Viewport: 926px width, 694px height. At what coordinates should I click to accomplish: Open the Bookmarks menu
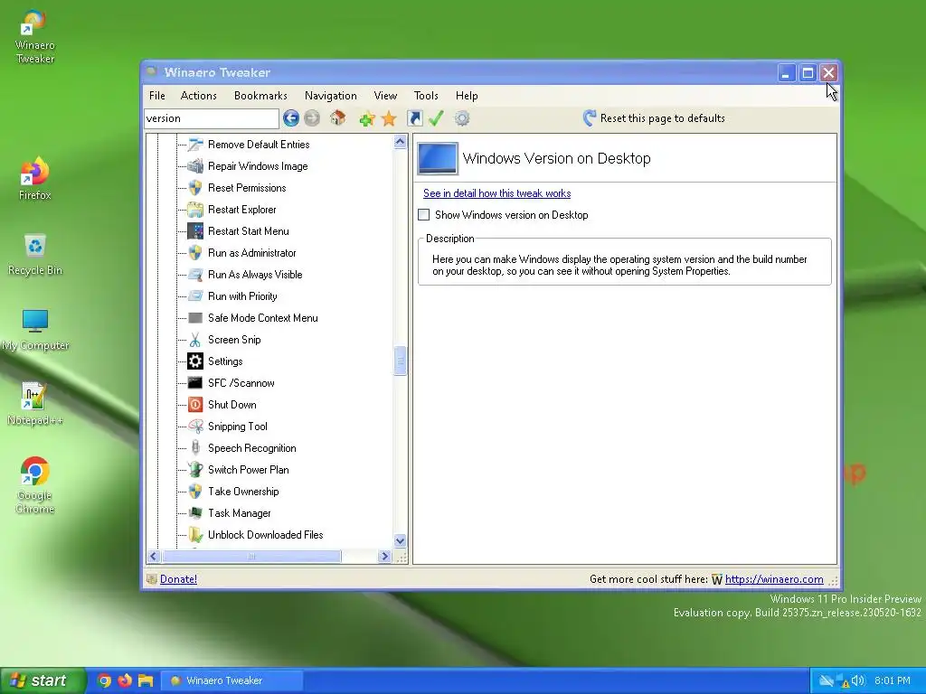point(260,96)
